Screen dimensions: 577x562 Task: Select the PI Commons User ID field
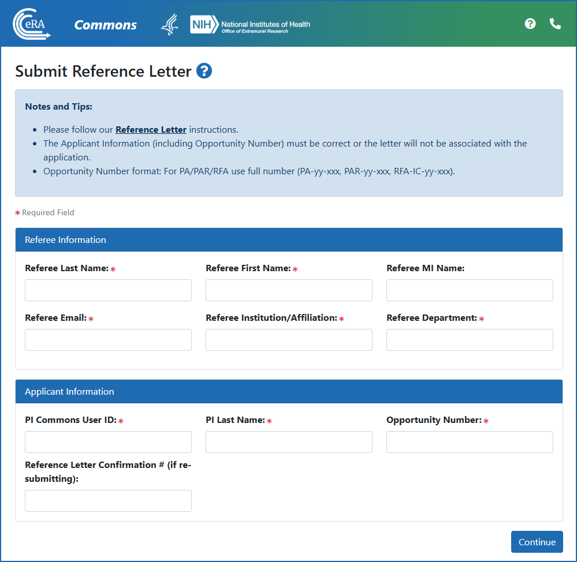[108, 442]
